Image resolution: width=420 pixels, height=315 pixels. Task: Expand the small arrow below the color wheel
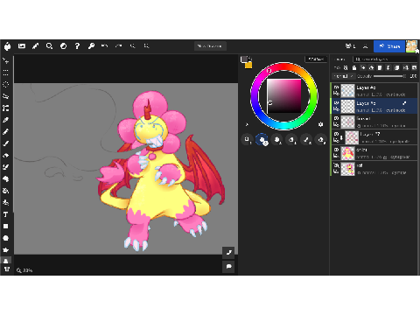(247, 124)
